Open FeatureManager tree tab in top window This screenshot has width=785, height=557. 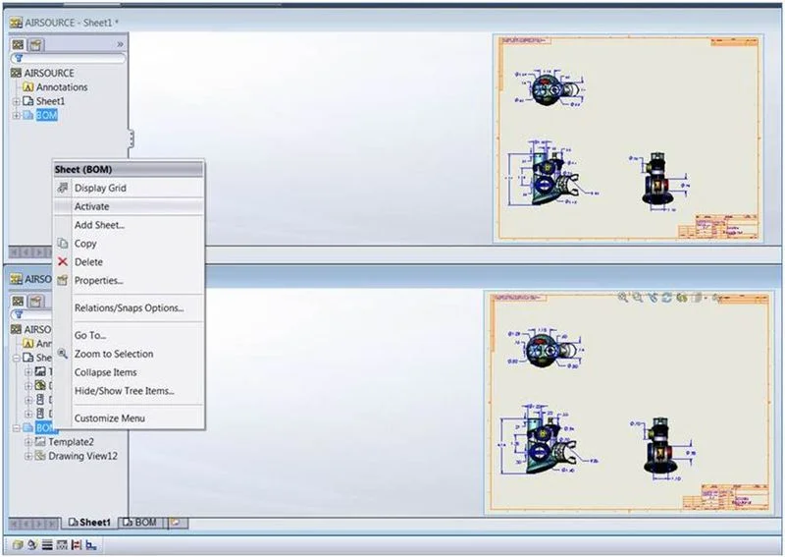[x=18, y=44]
